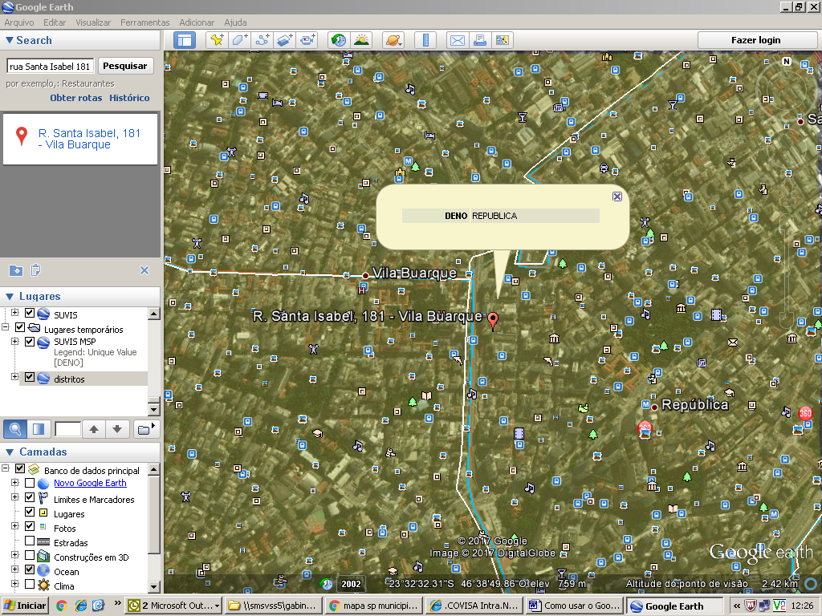Uncheck the SUVIS MSP checkbox
Image resolution: width=822 pixels, height=616 pixels.
point(30,342)
